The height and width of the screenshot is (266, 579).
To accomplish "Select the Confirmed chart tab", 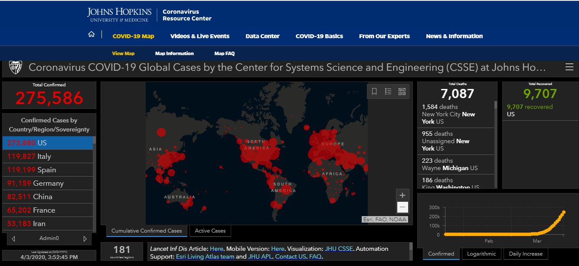I will pos(441,254).
